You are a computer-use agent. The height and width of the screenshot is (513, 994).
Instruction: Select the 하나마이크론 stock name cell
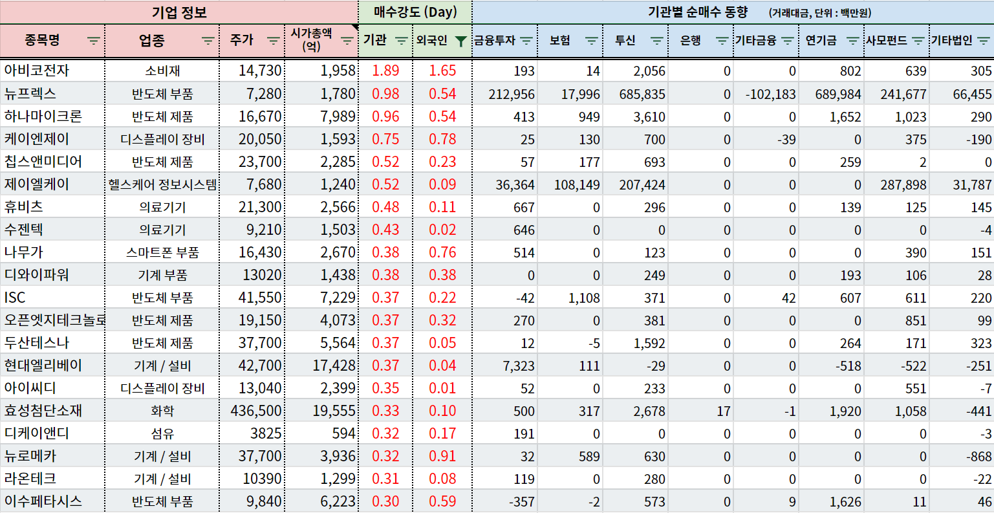pyautogui.click(x=52, y=116)
